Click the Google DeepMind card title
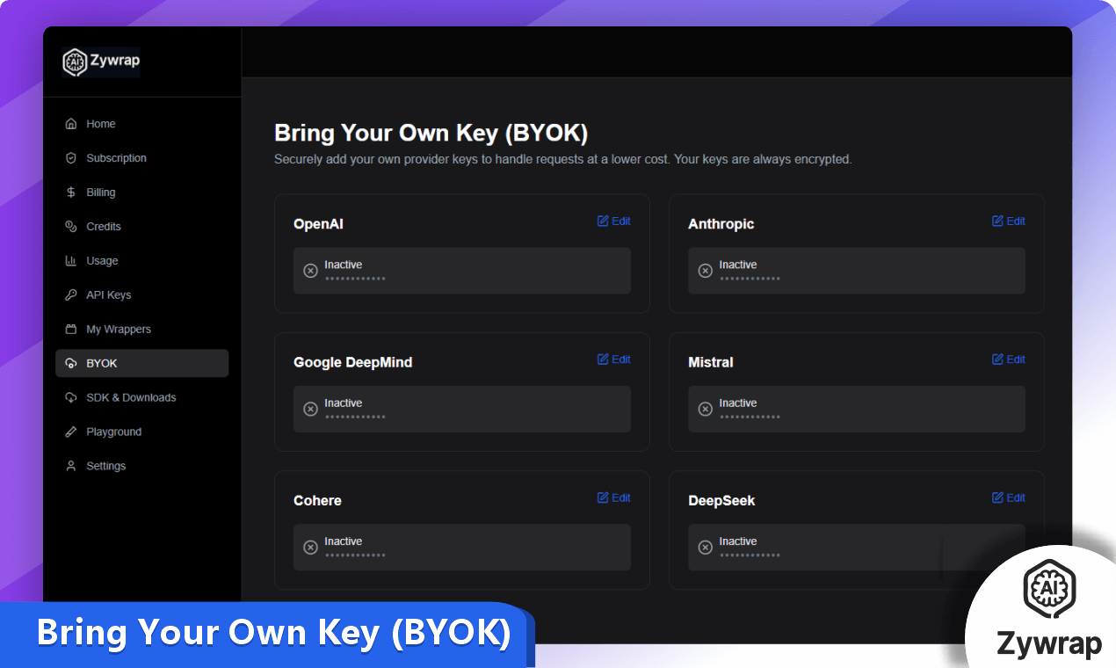 click(352, 362)
